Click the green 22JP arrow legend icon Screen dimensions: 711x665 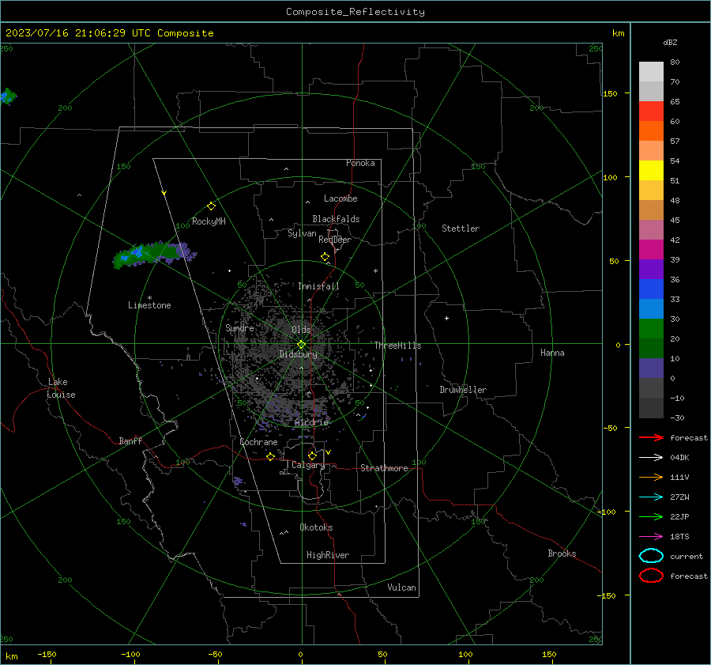pyautogui.click(x=651, y=516)
